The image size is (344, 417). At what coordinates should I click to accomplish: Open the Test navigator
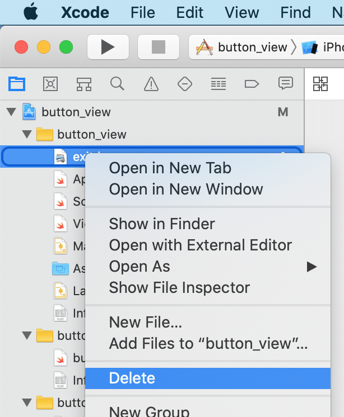(x=184, y=84)
